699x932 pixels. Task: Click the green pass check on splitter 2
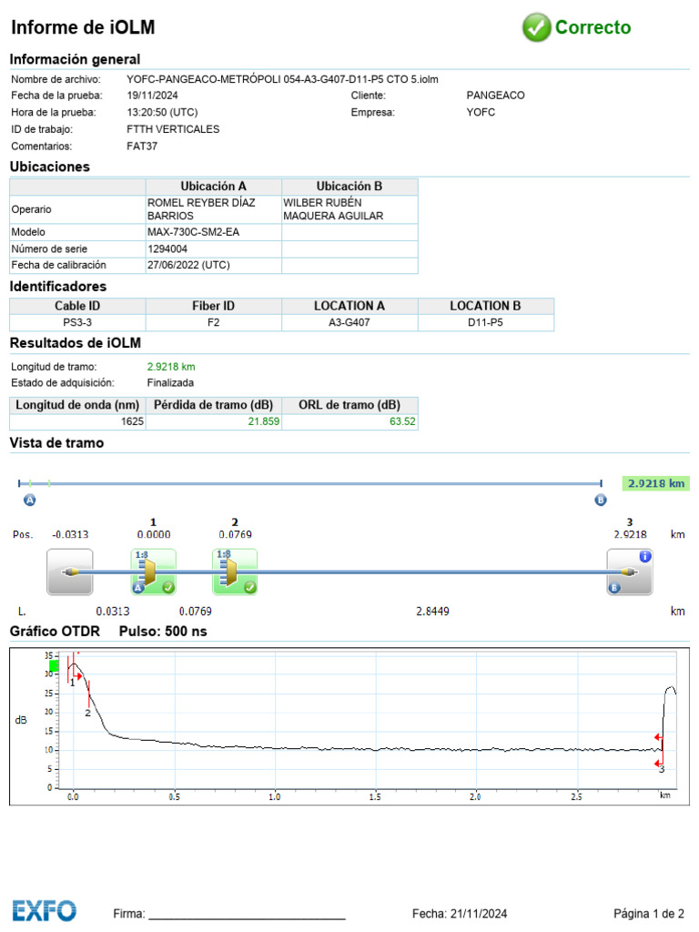click(x=250, y=587)
